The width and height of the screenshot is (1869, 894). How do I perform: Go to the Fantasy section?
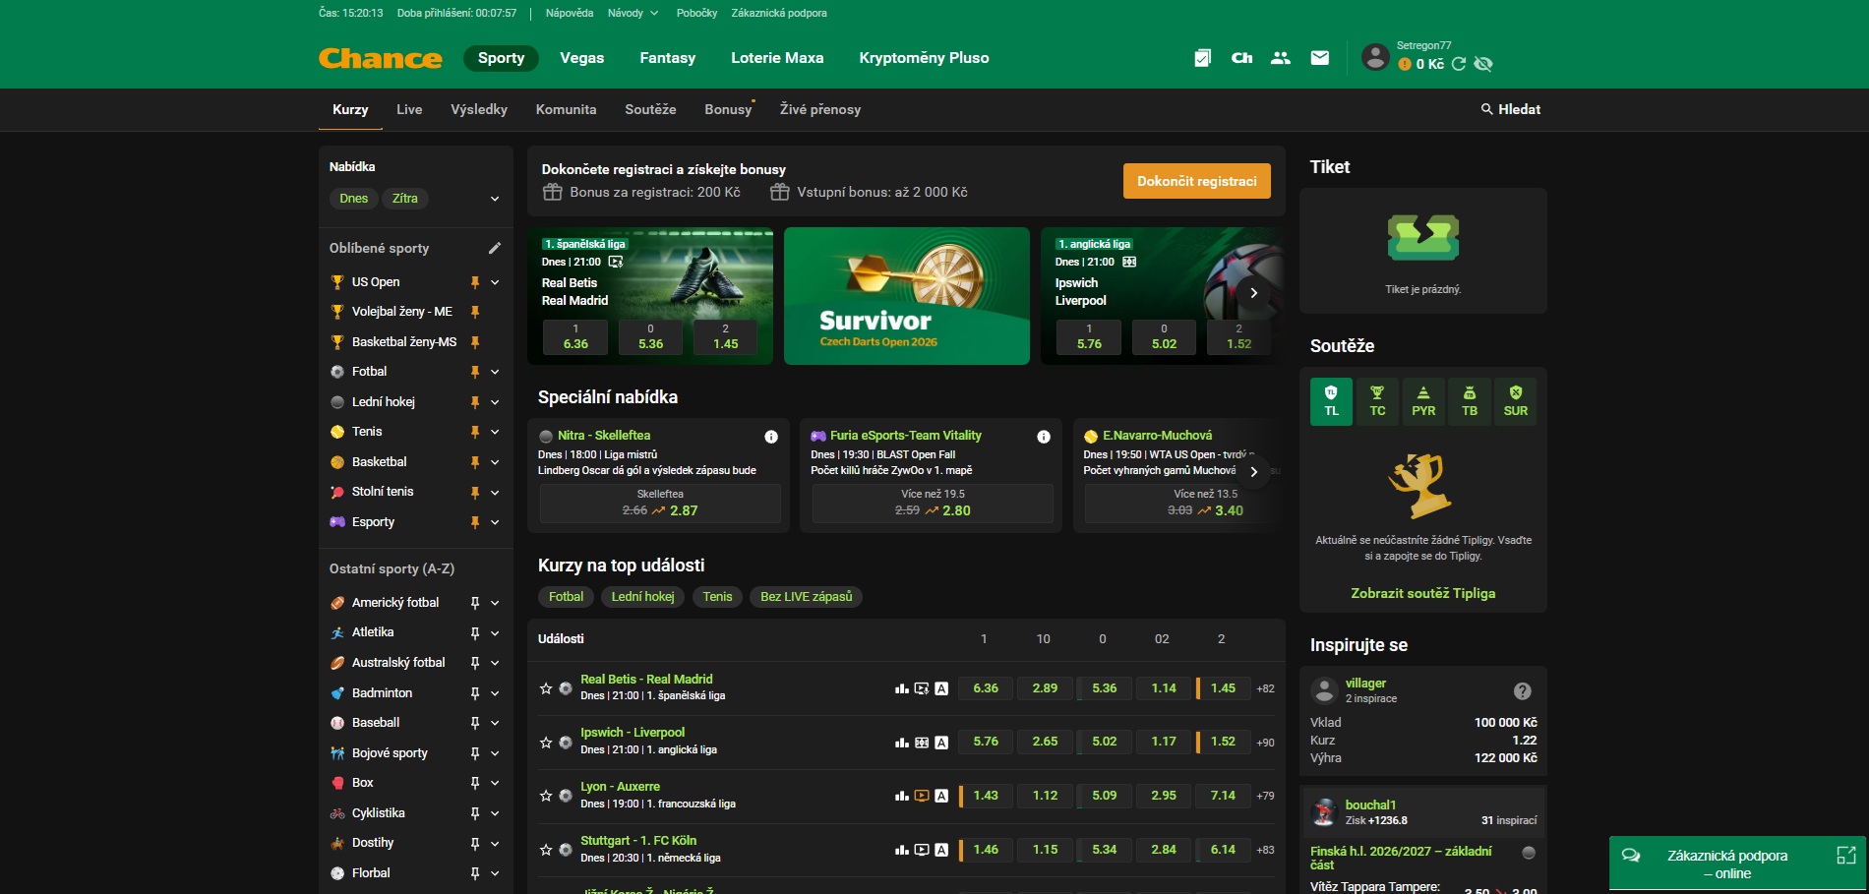[x=668, y=58]
